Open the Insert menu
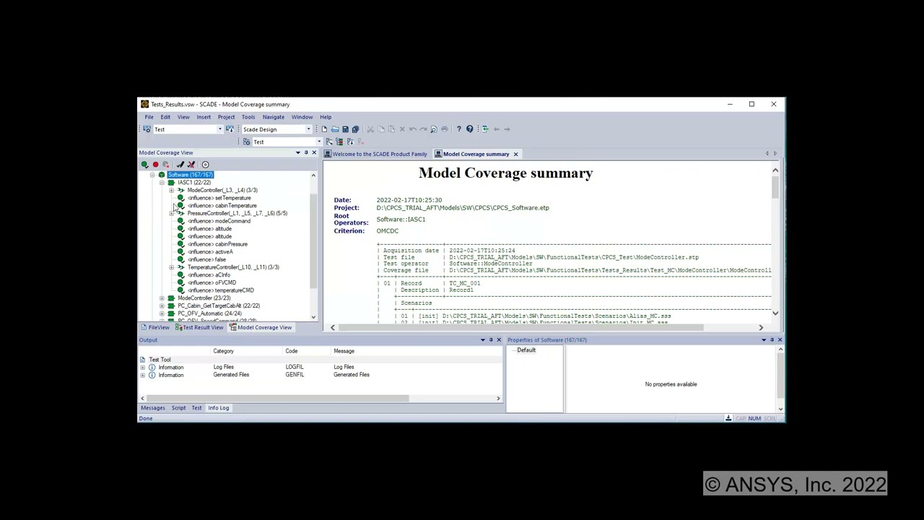This screenshot has width=924, height=520. [x=204, y=117]
